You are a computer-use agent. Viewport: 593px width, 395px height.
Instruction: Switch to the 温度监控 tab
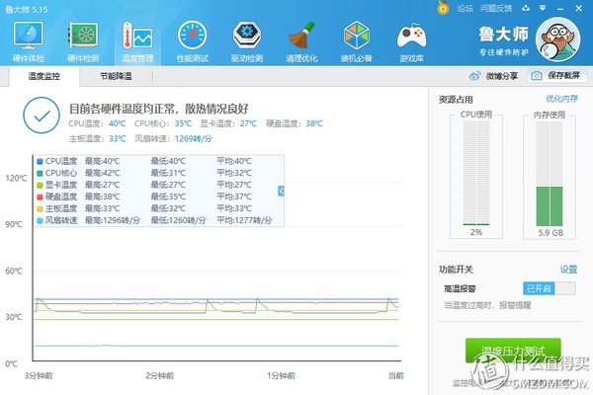44,76
